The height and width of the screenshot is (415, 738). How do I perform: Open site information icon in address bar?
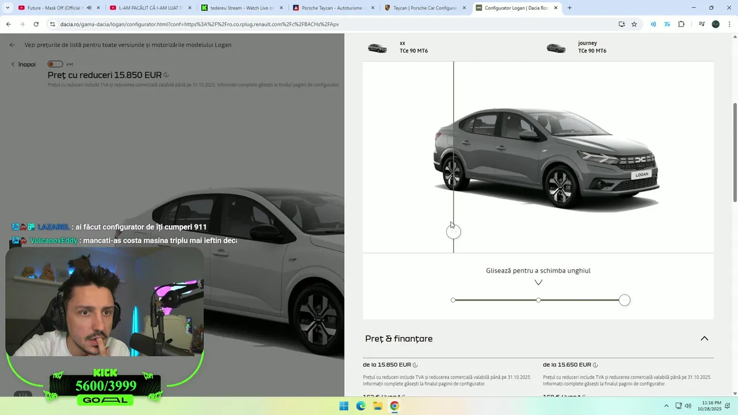click(x=52, y=24)
